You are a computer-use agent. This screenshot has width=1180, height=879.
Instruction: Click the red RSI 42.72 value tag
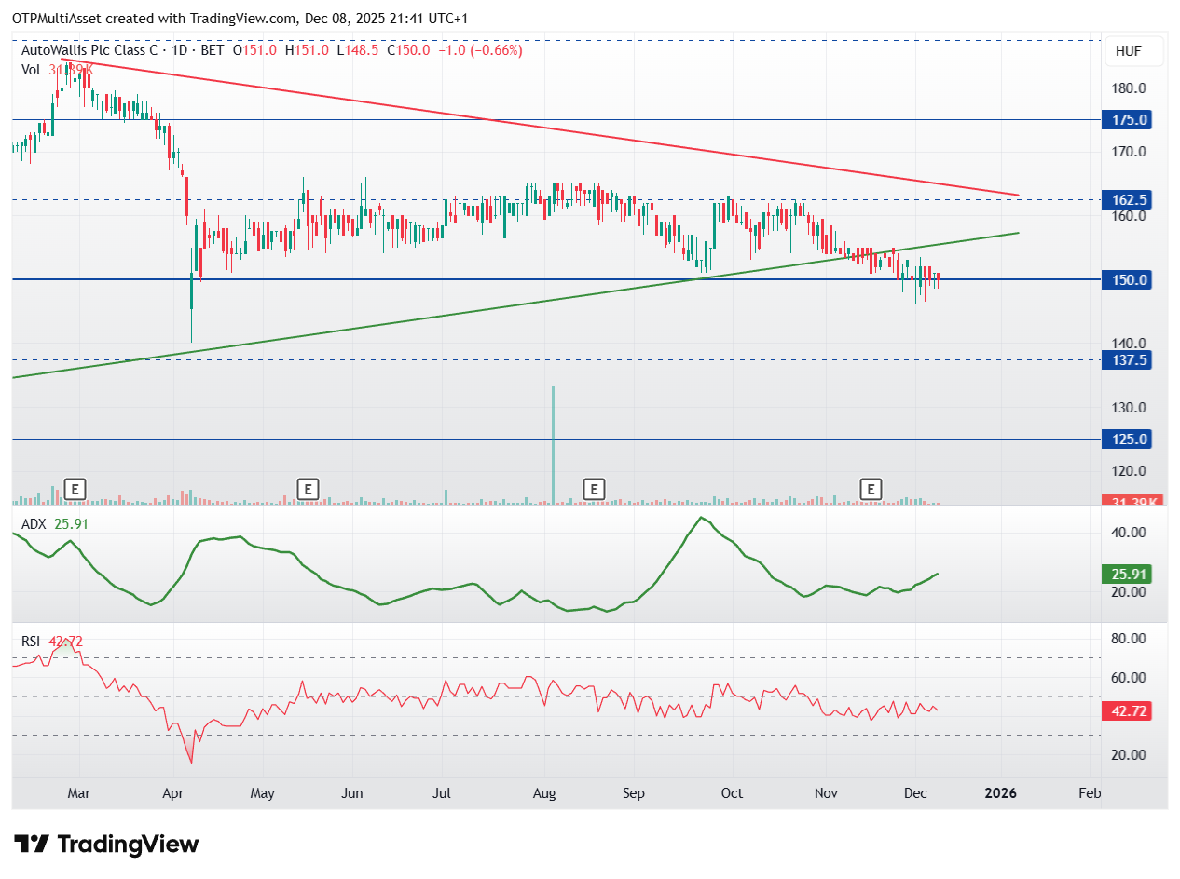coord(1125,711)
